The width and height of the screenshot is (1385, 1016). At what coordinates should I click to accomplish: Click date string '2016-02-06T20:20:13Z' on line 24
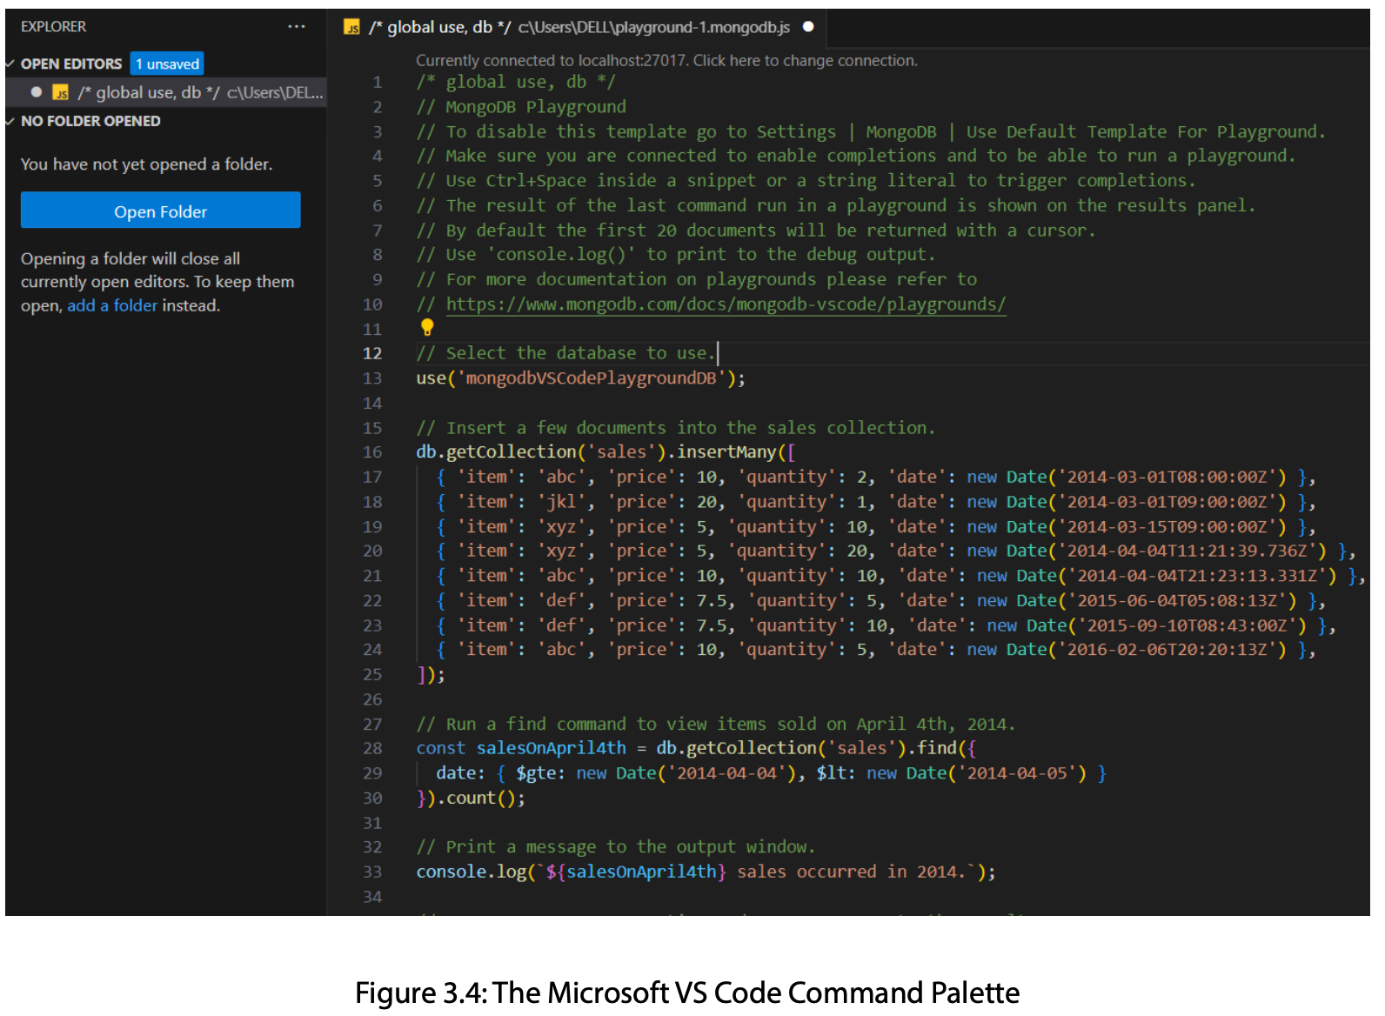[x=1167, y=650]
